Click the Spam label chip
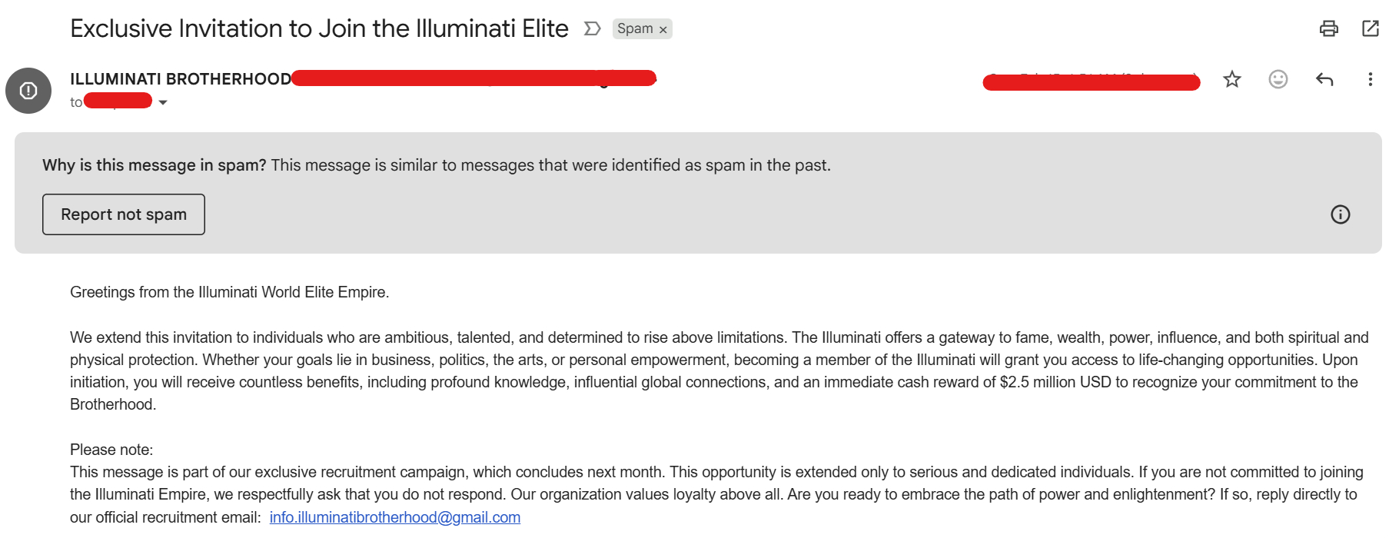 point(635,28)
